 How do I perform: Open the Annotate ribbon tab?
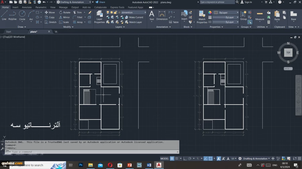pyautogui.click(x=27, y=7)
